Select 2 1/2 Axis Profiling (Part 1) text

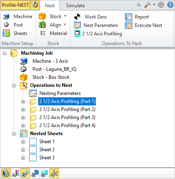[67, 101]
